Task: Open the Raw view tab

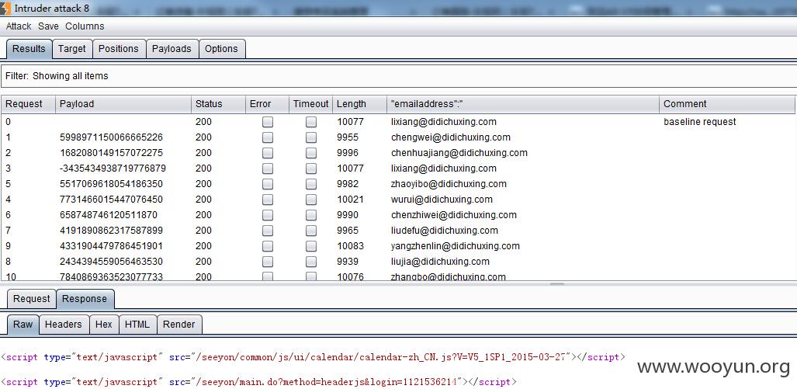Action: pos(23,325)
